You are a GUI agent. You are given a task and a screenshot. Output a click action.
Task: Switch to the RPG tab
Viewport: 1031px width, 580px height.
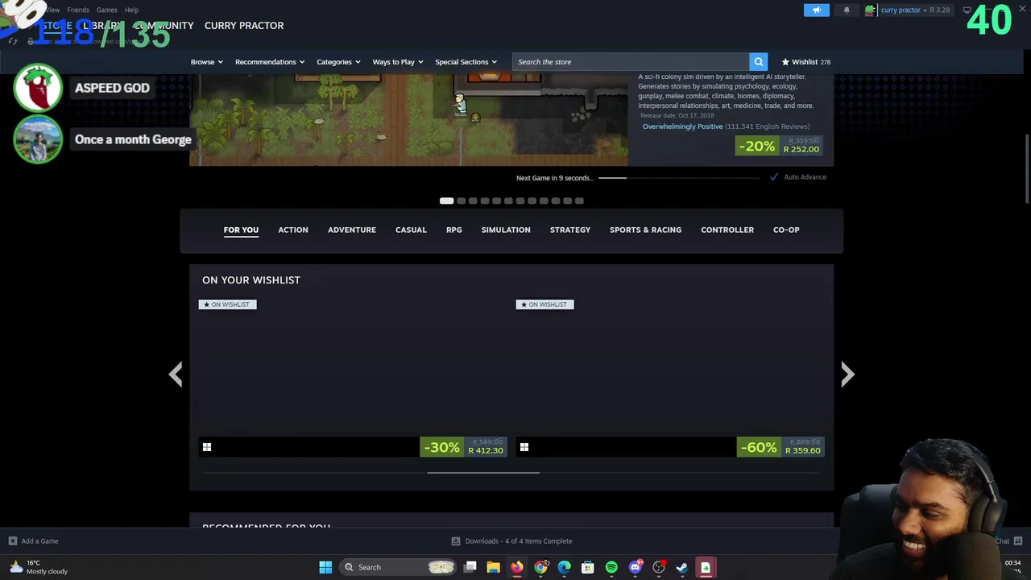tap(454, 230)
